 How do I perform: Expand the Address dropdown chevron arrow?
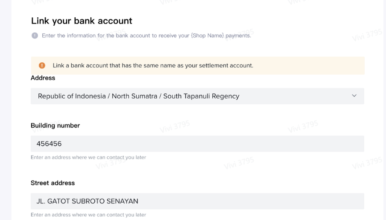click(354, 96)
